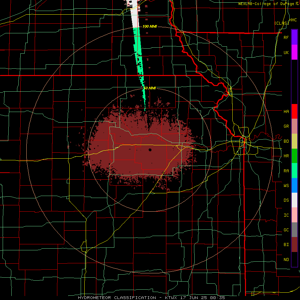
Task: Click the RF purple legend swatch
Action: click(294, 37)
